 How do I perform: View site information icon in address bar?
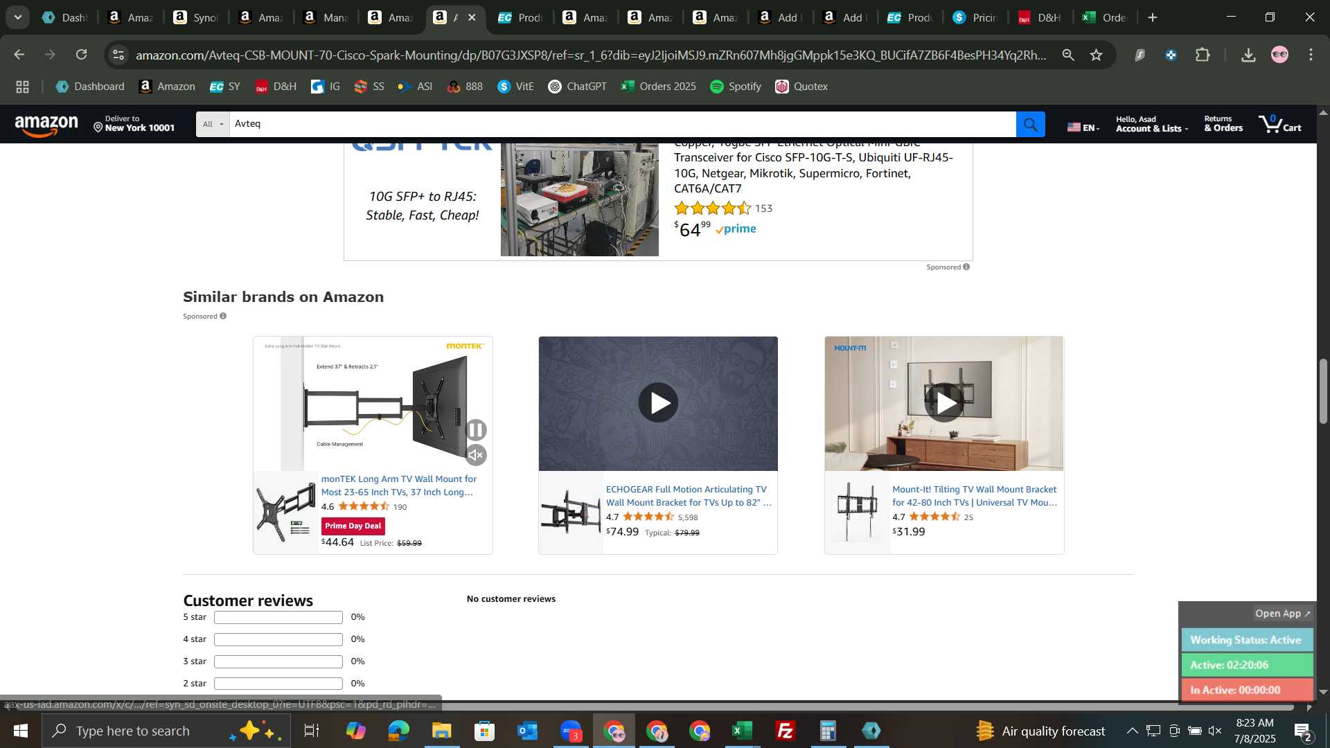pos(118,55)
